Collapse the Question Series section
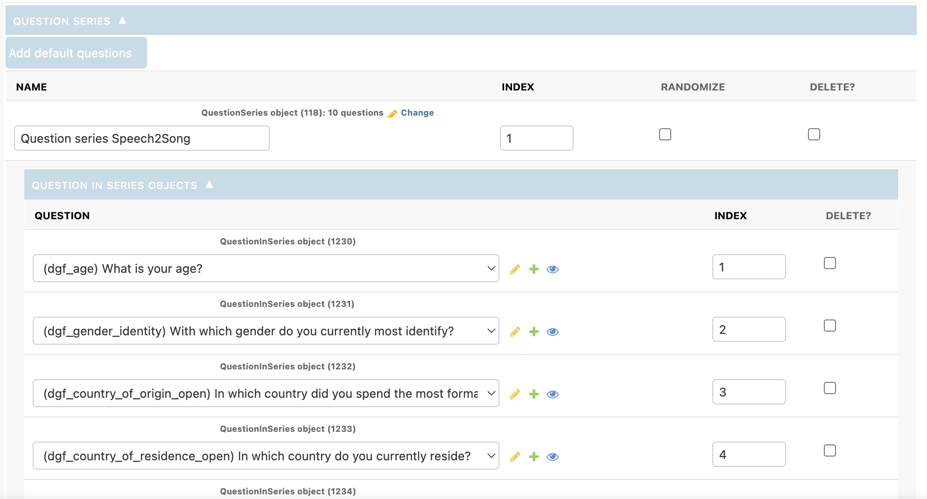Screen dimensions: 927x499 pos(122,21)
